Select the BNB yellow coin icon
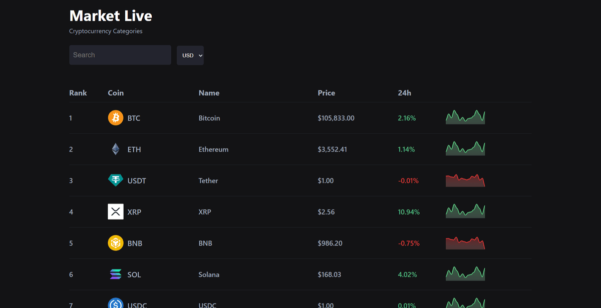The width and height of the screenshot is (601, 308). [116, 243]
